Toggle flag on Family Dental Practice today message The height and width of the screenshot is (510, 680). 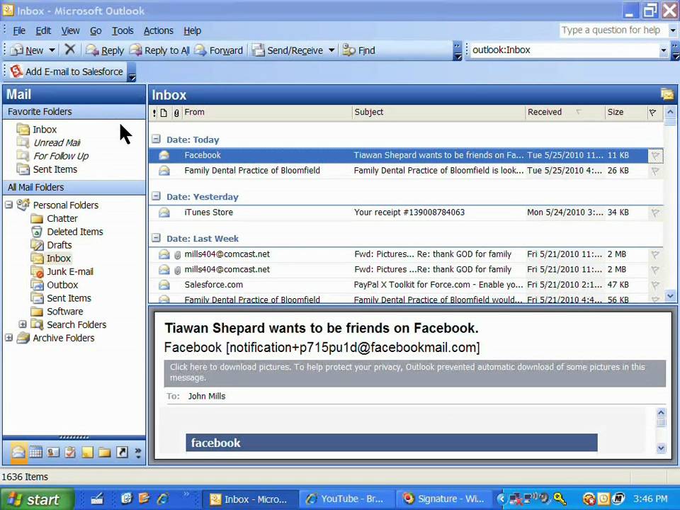coord(655,171)
